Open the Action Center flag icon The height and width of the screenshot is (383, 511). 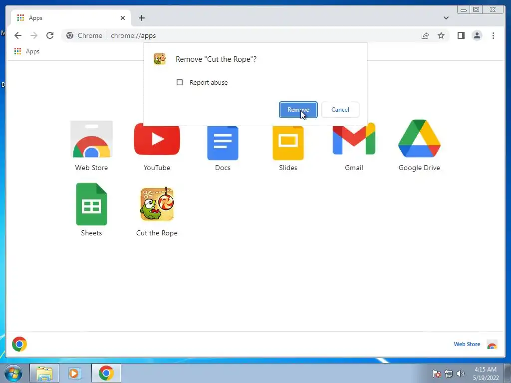point(437,374)
